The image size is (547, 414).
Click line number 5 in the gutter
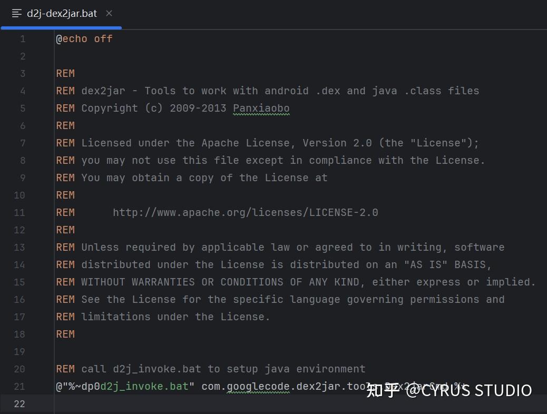tap(22, 108)
